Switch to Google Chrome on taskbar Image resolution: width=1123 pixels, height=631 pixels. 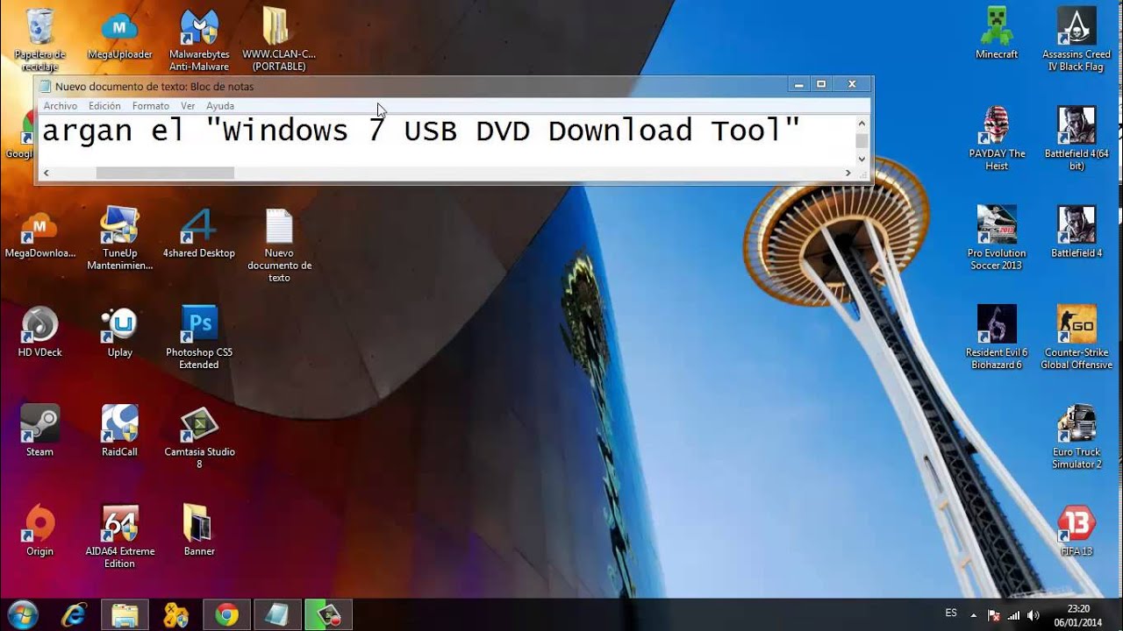(226, 615)
